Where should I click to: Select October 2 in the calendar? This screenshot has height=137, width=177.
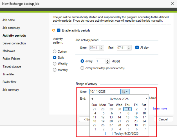136,109
